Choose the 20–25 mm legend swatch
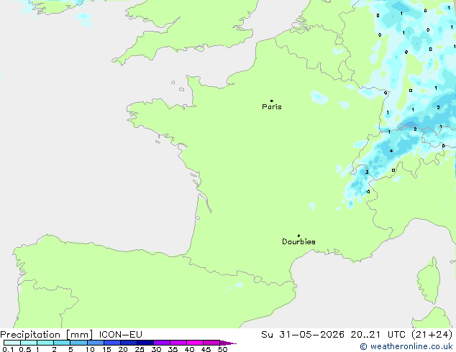This screenshot has height=352, width=456. click(128, 343)
